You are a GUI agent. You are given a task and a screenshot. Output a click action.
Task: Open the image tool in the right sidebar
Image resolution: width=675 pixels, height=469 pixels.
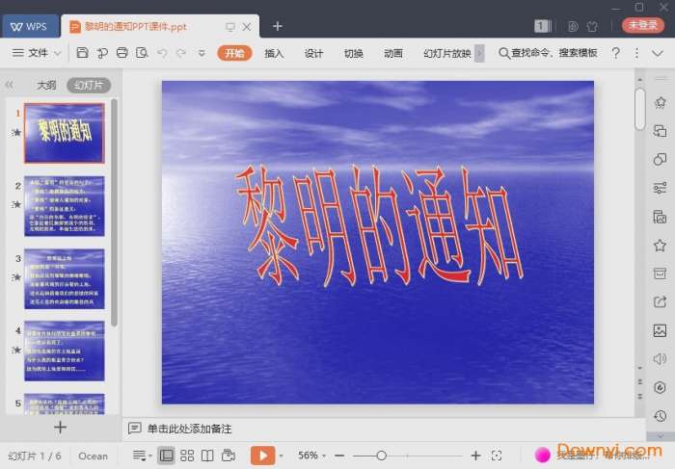[x=660, y=330]
